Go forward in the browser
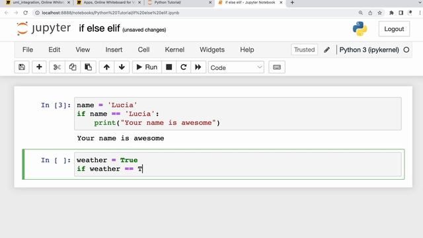The height and width of the screenshot is (238, 423). [x=16, y=13]
